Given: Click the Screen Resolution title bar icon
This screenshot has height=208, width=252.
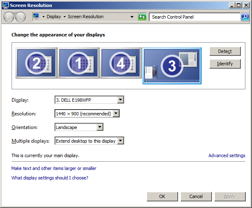Looking at the screenshot, I should (6, 5).
